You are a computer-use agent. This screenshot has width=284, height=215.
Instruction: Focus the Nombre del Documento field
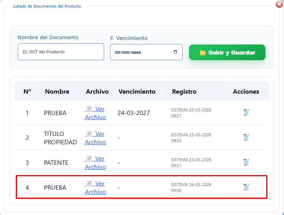coord(61,52)
